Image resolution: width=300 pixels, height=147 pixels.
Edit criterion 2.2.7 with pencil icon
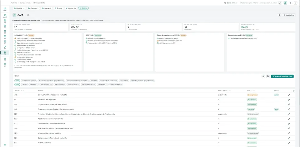(289, 143)
